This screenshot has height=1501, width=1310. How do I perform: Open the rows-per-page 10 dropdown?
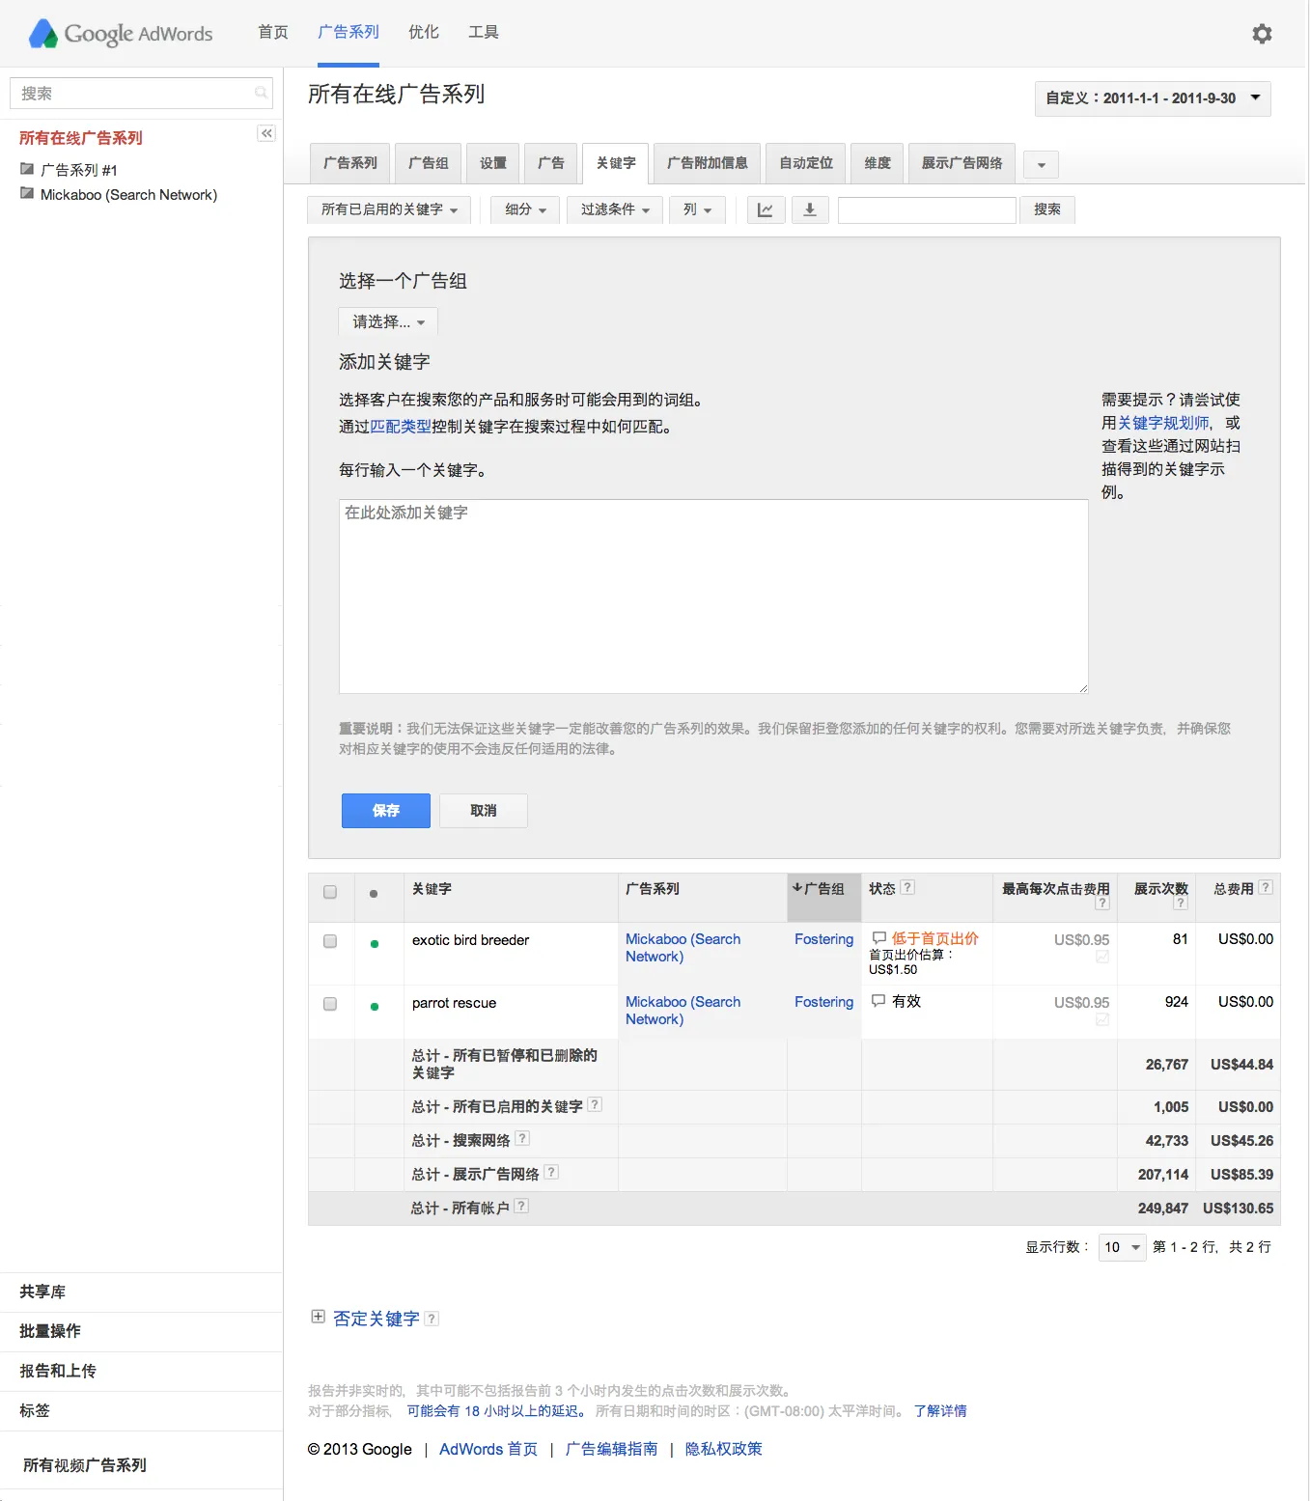1122,1247
